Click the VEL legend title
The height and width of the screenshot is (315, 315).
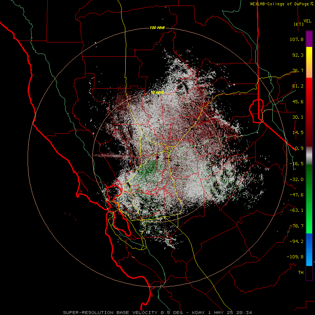click(x=307, y=21)
